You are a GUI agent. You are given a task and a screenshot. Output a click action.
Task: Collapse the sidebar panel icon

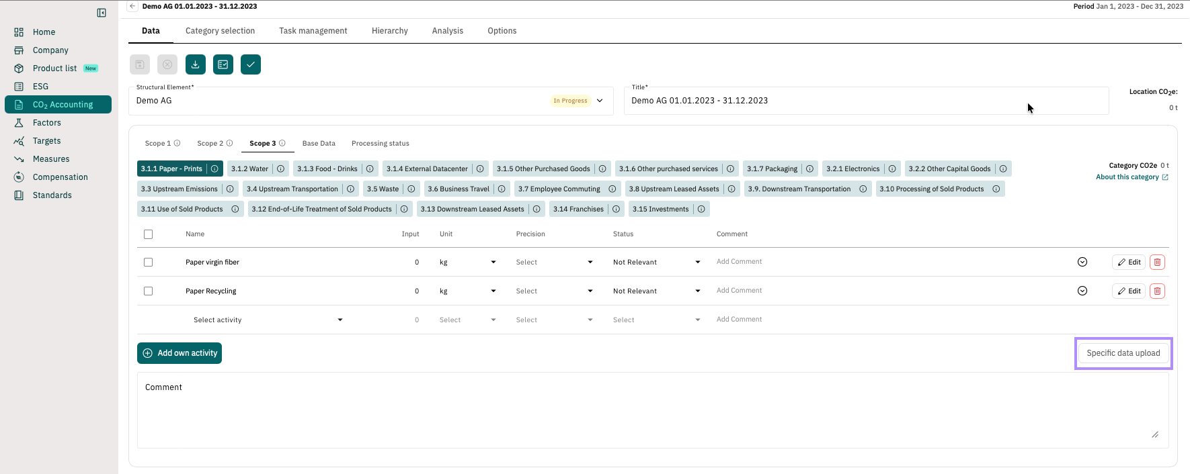(102, 13)
